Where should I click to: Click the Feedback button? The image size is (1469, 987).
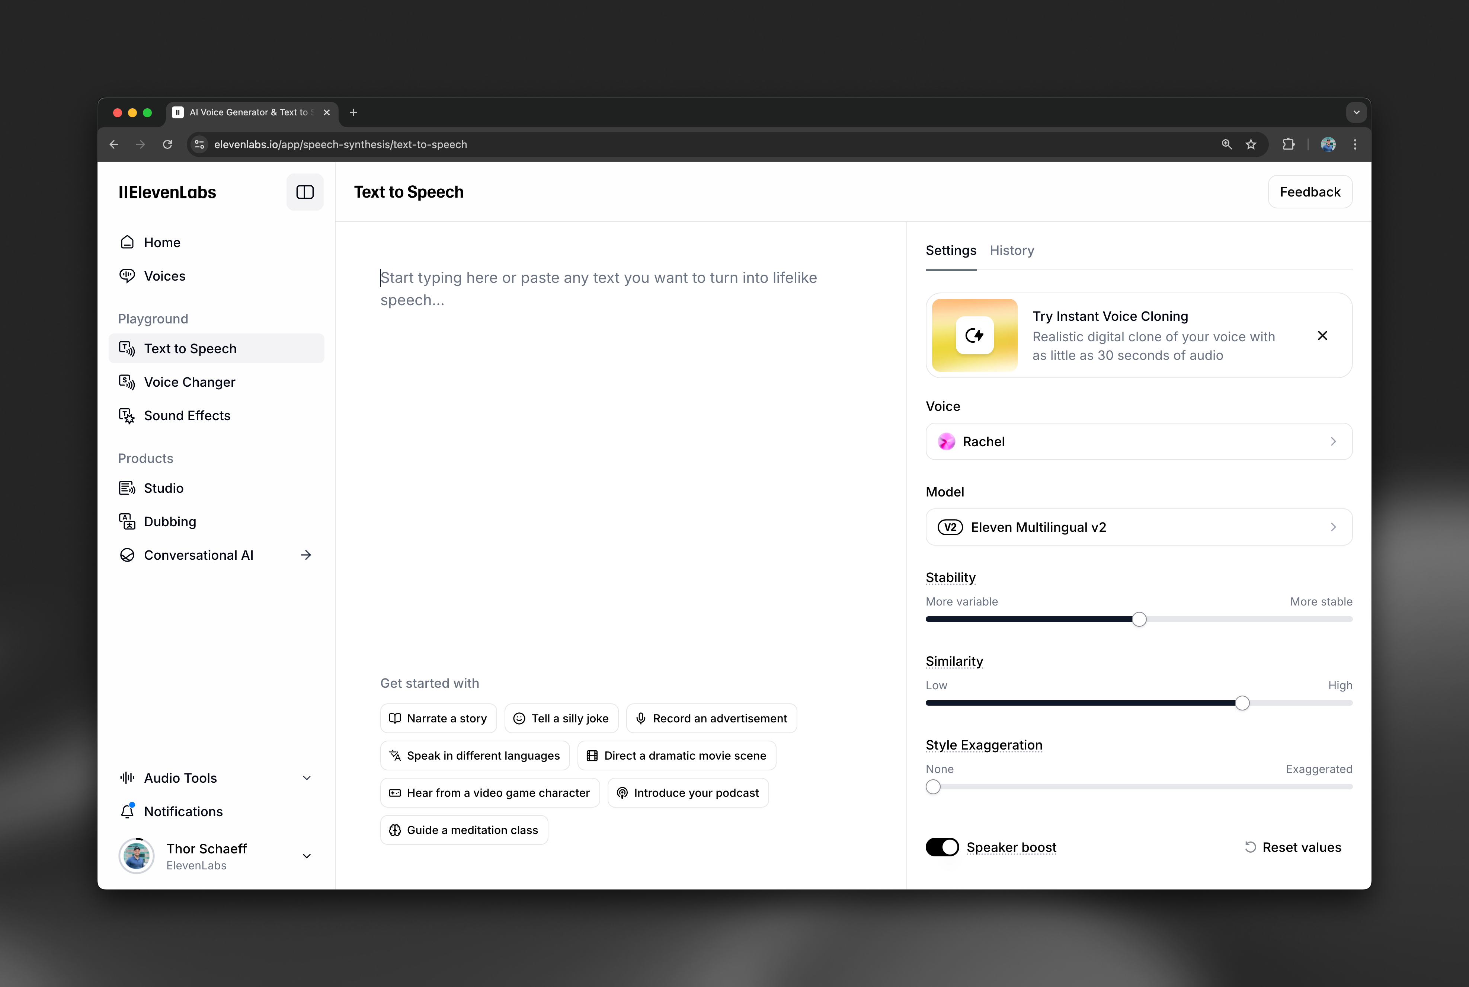(1310, 192)
